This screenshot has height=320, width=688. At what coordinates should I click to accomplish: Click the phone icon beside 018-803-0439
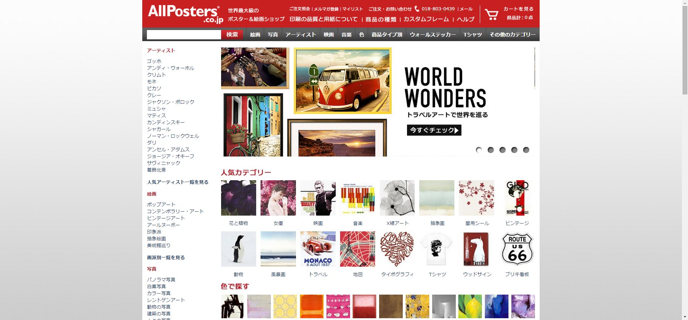pos(417,9)
